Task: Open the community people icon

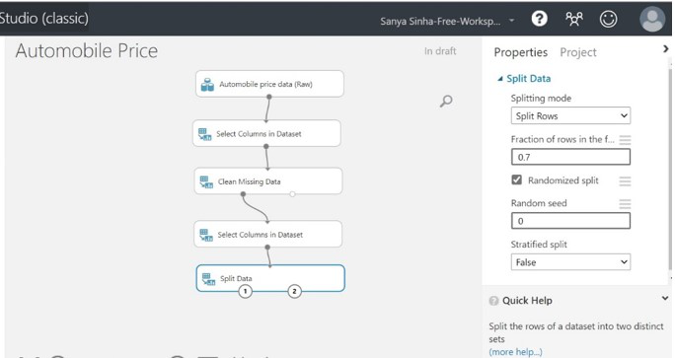Action: pos(573,19)
